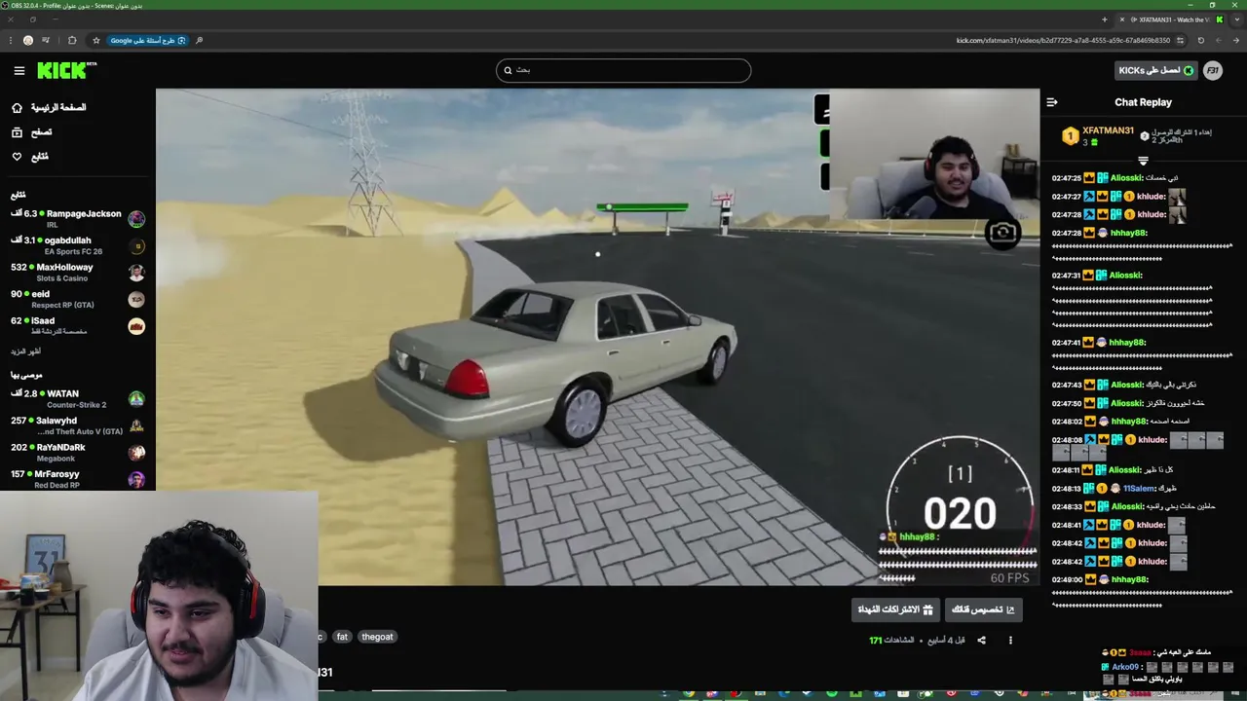Click the hhhay88 username at 02:47:28
Screen dimensions: 1247x701
click(1128, 234)
